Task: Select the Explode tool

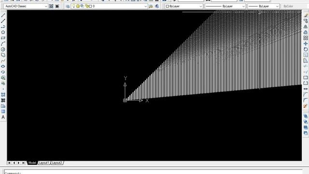Action: [x=306, y=106]
